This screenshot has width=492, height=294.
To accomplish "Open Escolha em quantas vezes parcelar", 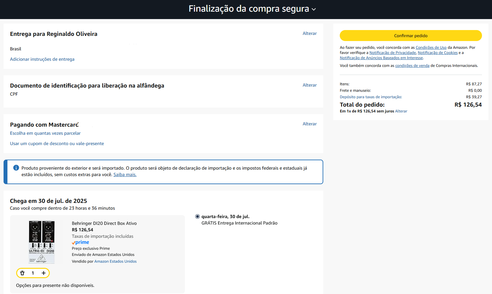I will point(45,133).
